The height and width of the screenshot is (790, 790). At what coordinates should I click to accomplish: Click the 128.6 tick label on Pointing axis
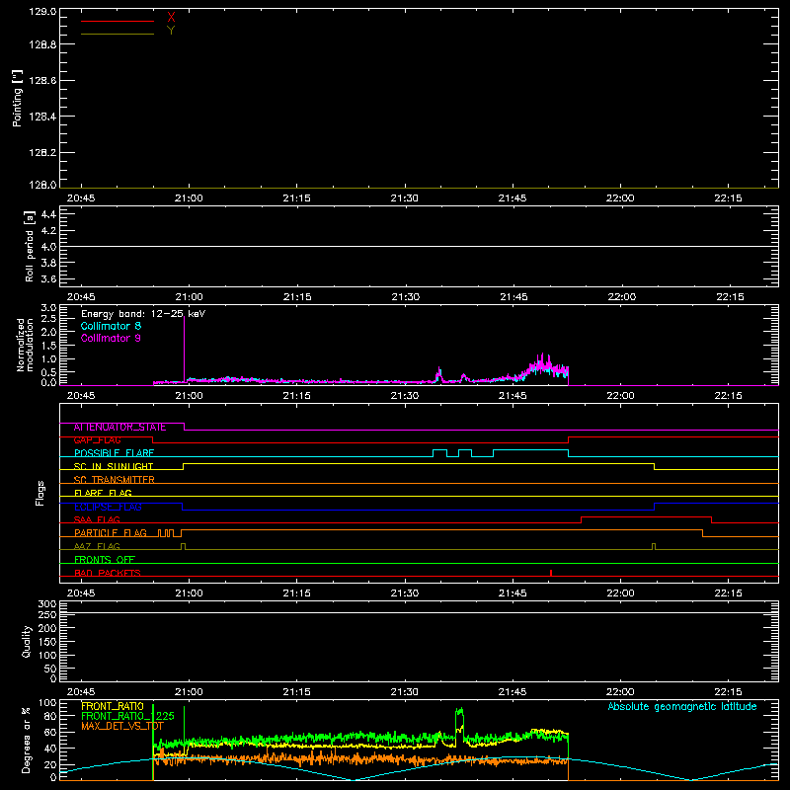pyautogui.click(x=42, y=81)
